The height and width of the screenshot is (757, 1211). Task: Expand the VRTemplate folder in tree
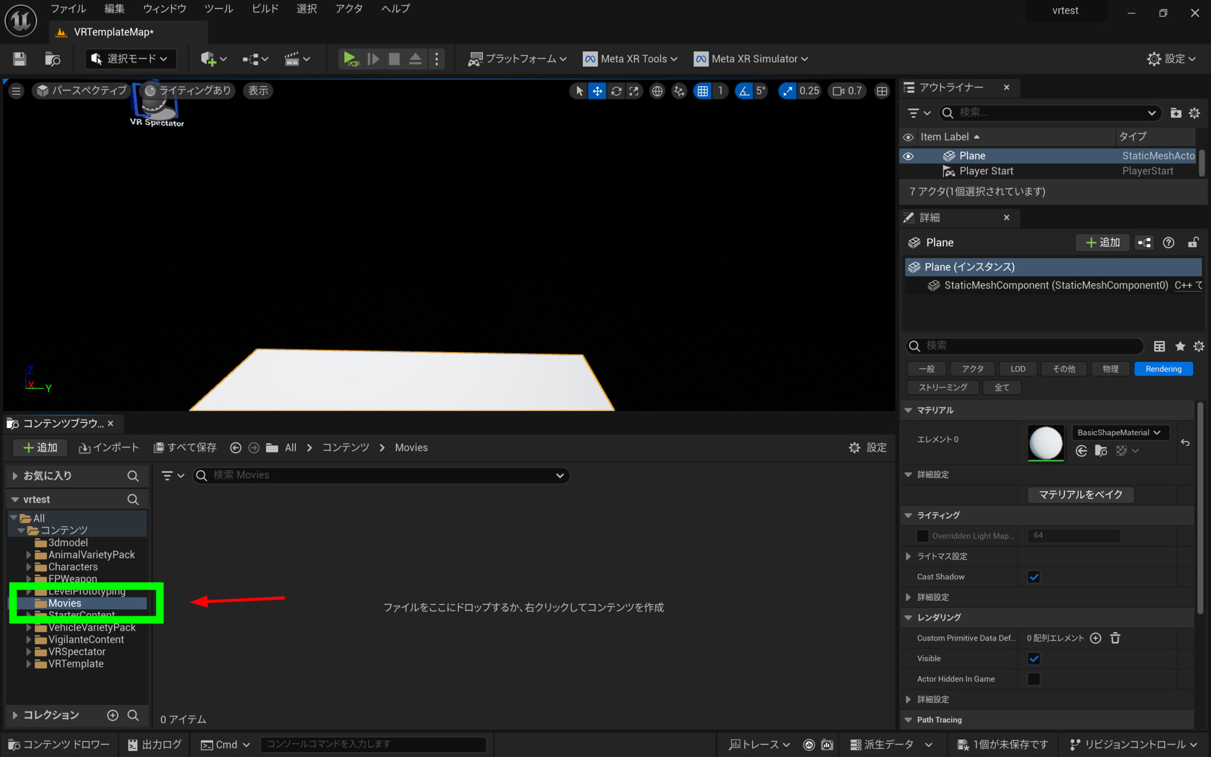(x=28, y=664)
